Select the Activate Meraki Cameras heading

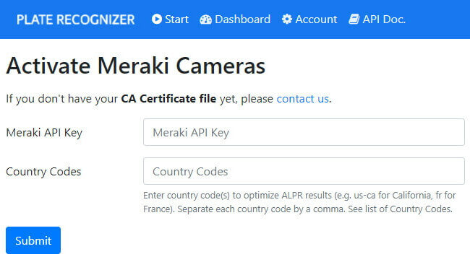136,66
